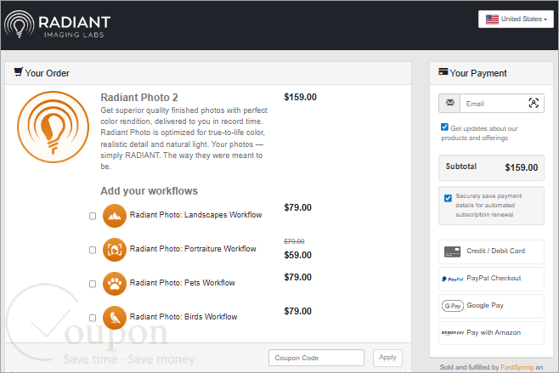Select the Radiant Photo: Birds Workflow label

click(184, 317)
